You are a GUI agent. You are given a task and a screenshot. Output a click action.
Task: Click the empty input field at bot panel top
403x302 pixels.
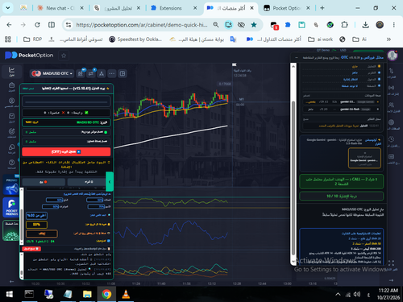[66, 101]
